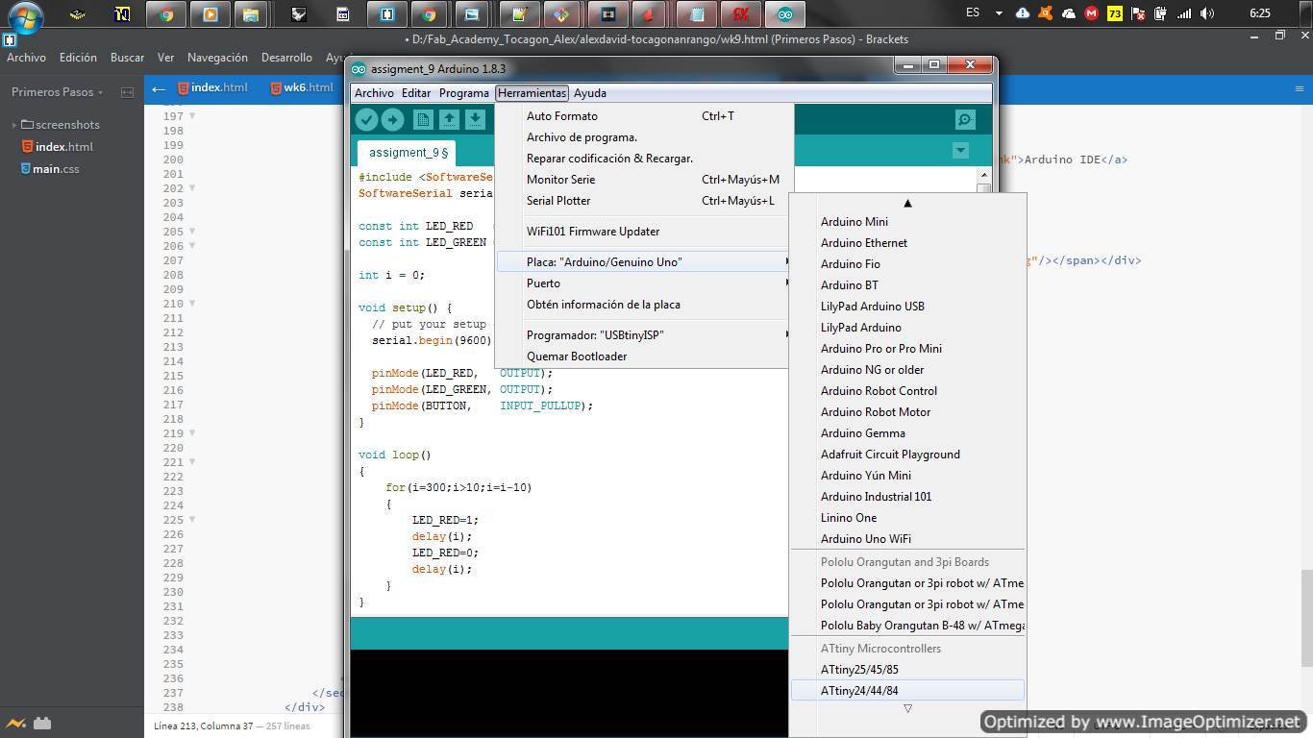The width and height of the screenshot is (1313, 738).
Task: Open the Primeros Pasos project dropdown
Action: pos(57,92)
